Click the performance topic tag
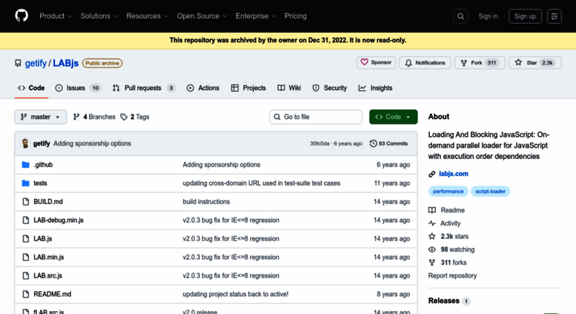The image size is (576, 314). click(448, 192)
